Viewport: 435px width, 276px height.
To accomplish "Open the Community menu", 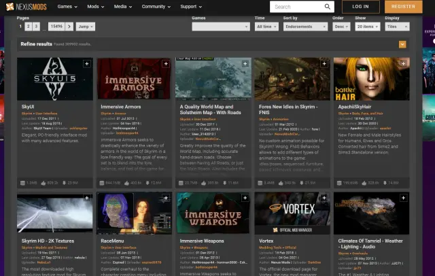I will coord(156,7).
